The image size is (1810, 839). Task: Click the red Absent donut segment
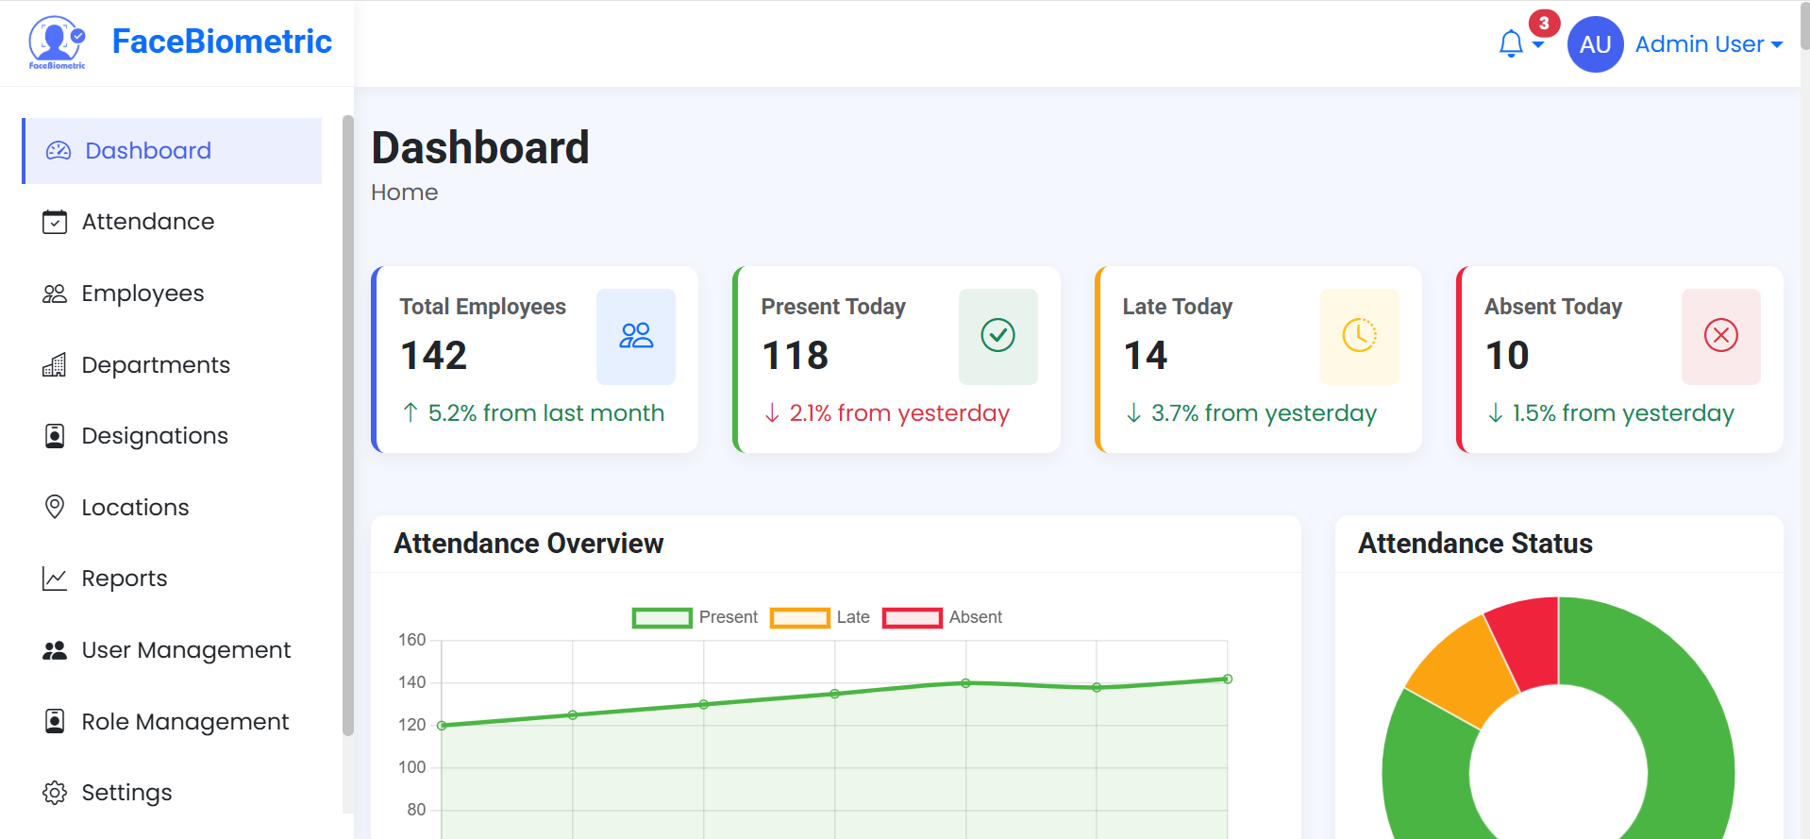pyautogui.click(x=1529, y=644)
